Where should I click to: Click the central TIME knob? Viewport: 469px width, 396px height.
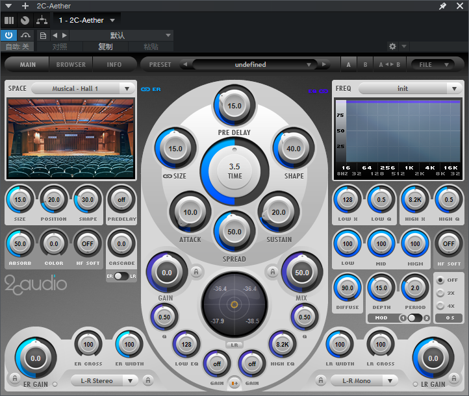(234, 171)
